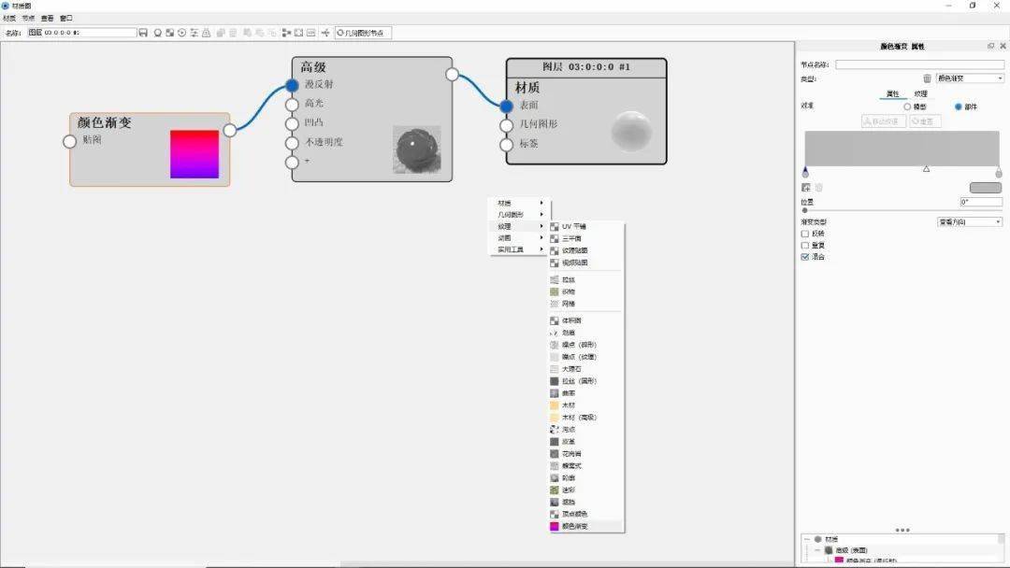Select the 大理石 texture from the texture submenu
Viewport: 1010px width, 568px height.
click(572, 368)
